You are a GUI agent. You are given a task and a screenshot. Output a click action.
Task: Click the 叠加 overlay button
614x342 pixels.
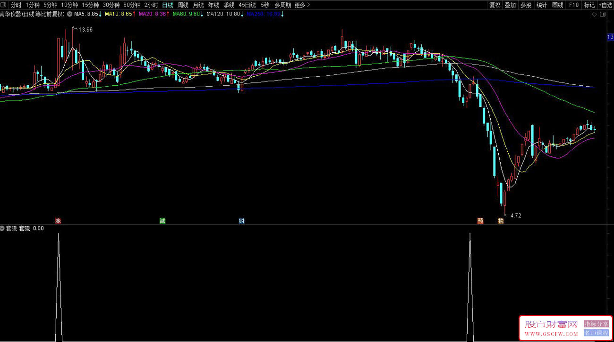tap(510, 5)
